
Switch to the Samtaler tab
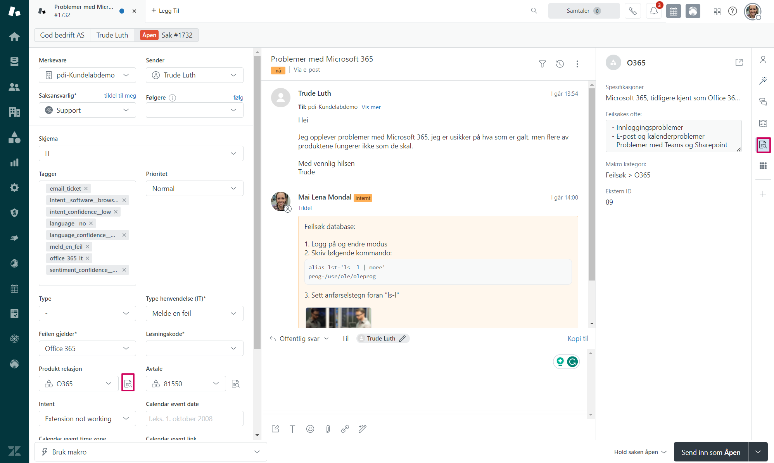584,11
